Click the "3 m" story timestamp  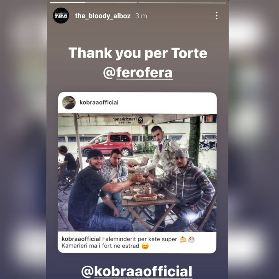pos(141,16)
